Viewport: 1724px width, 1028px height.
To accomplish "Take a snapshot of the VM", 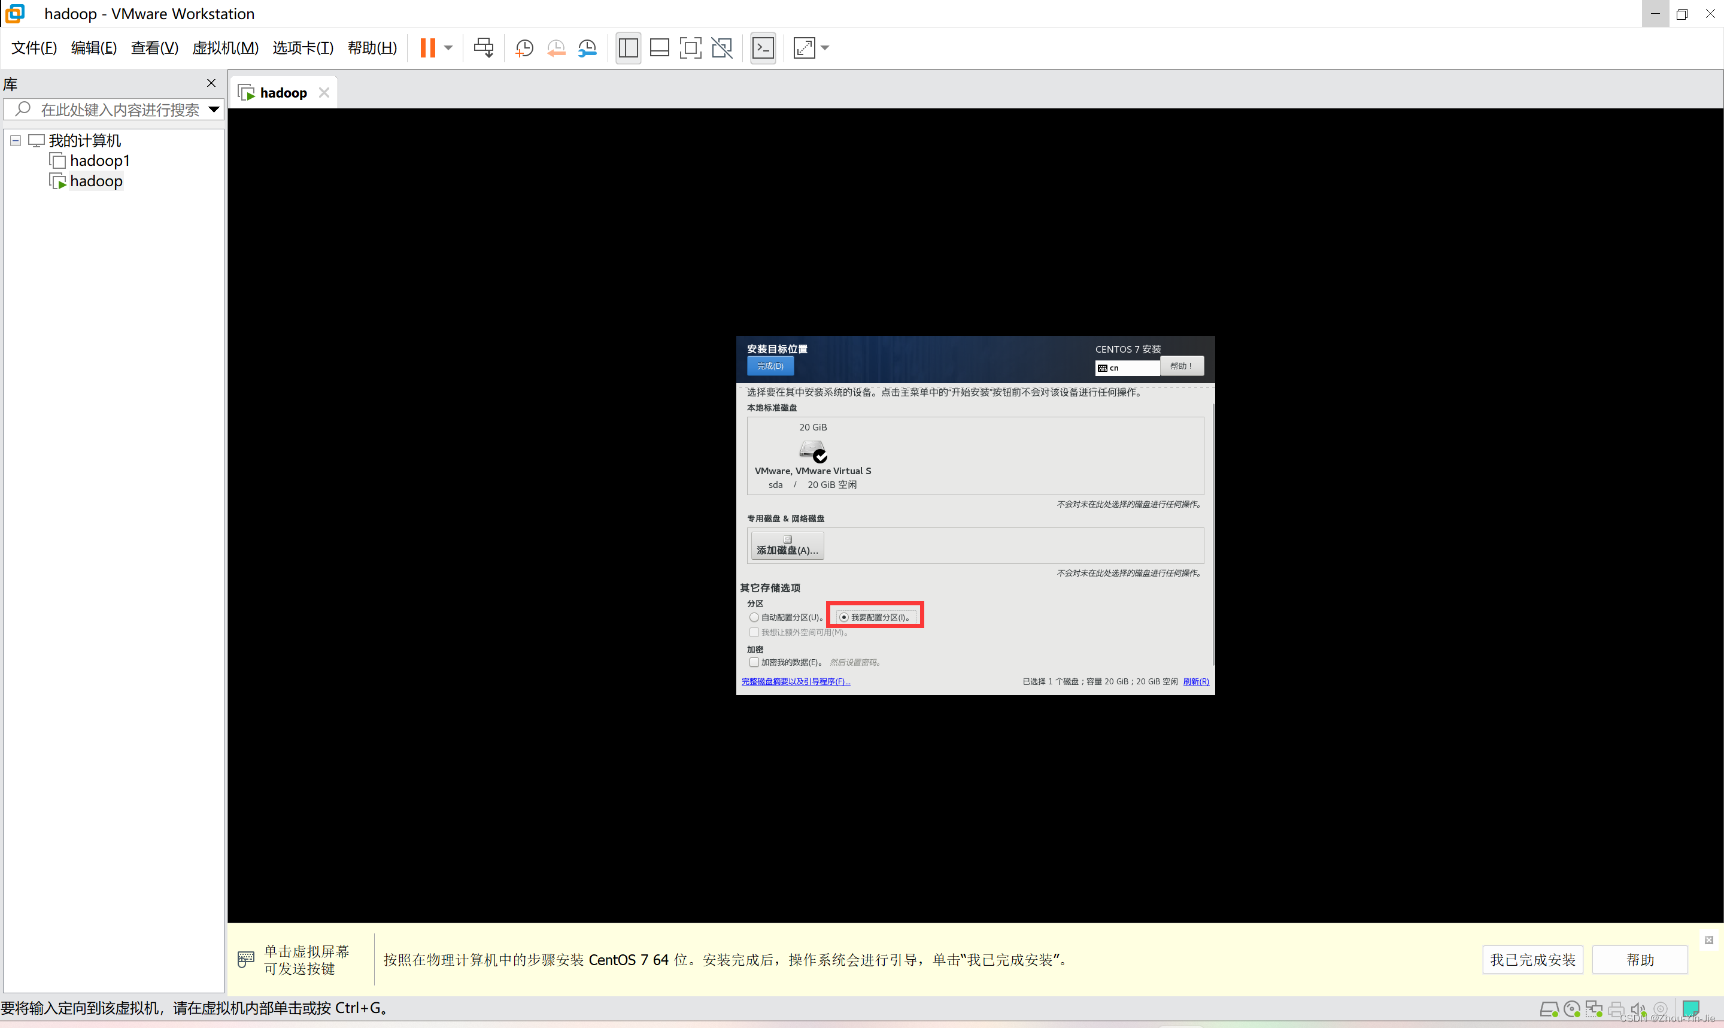I will pos(524,48).
